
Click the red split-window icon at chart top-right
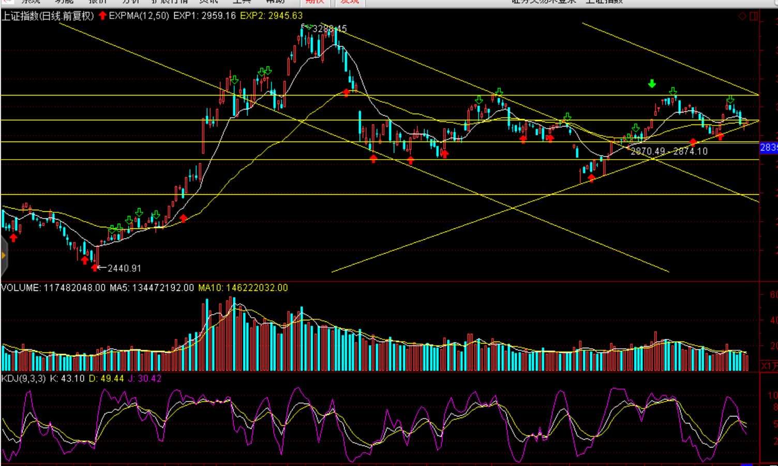pyautogui.click(x=754, y=17)
